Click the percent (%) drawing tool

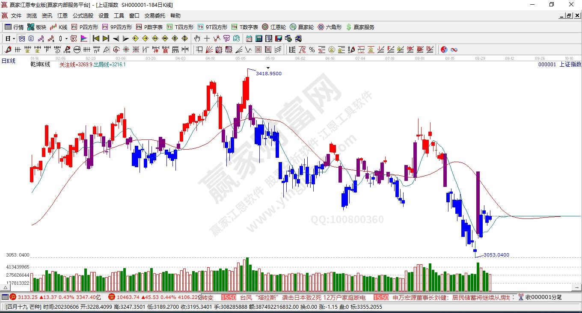pos(312,50)
